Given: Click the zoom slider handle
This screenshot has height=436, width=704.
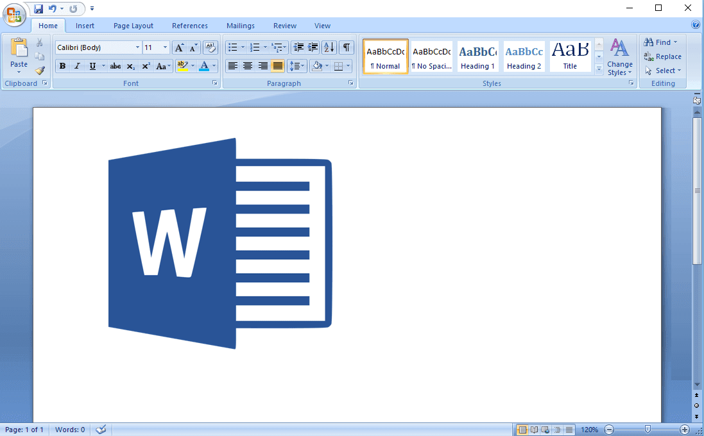Looking at the screenshot, I should (x=648, y=430).
